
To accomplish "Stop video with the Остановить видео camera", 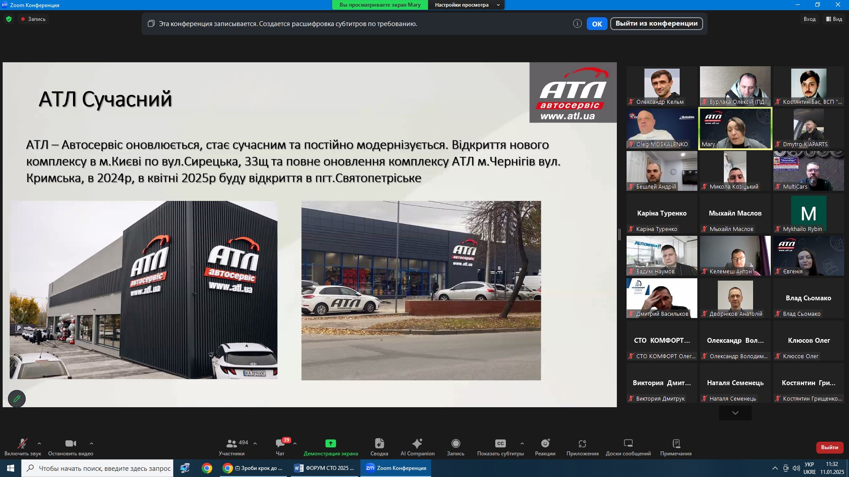I will click(x=71, y=443).
